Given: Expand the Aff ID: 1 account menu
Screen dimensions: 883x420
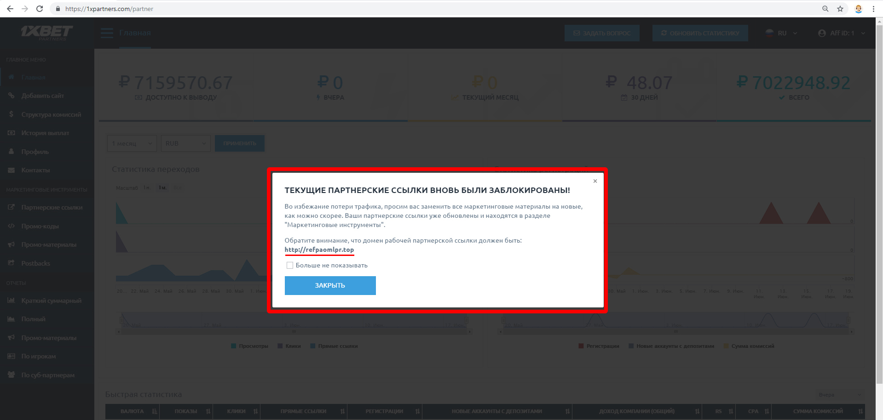Looking at the screenshot, I should click(842, 33).
